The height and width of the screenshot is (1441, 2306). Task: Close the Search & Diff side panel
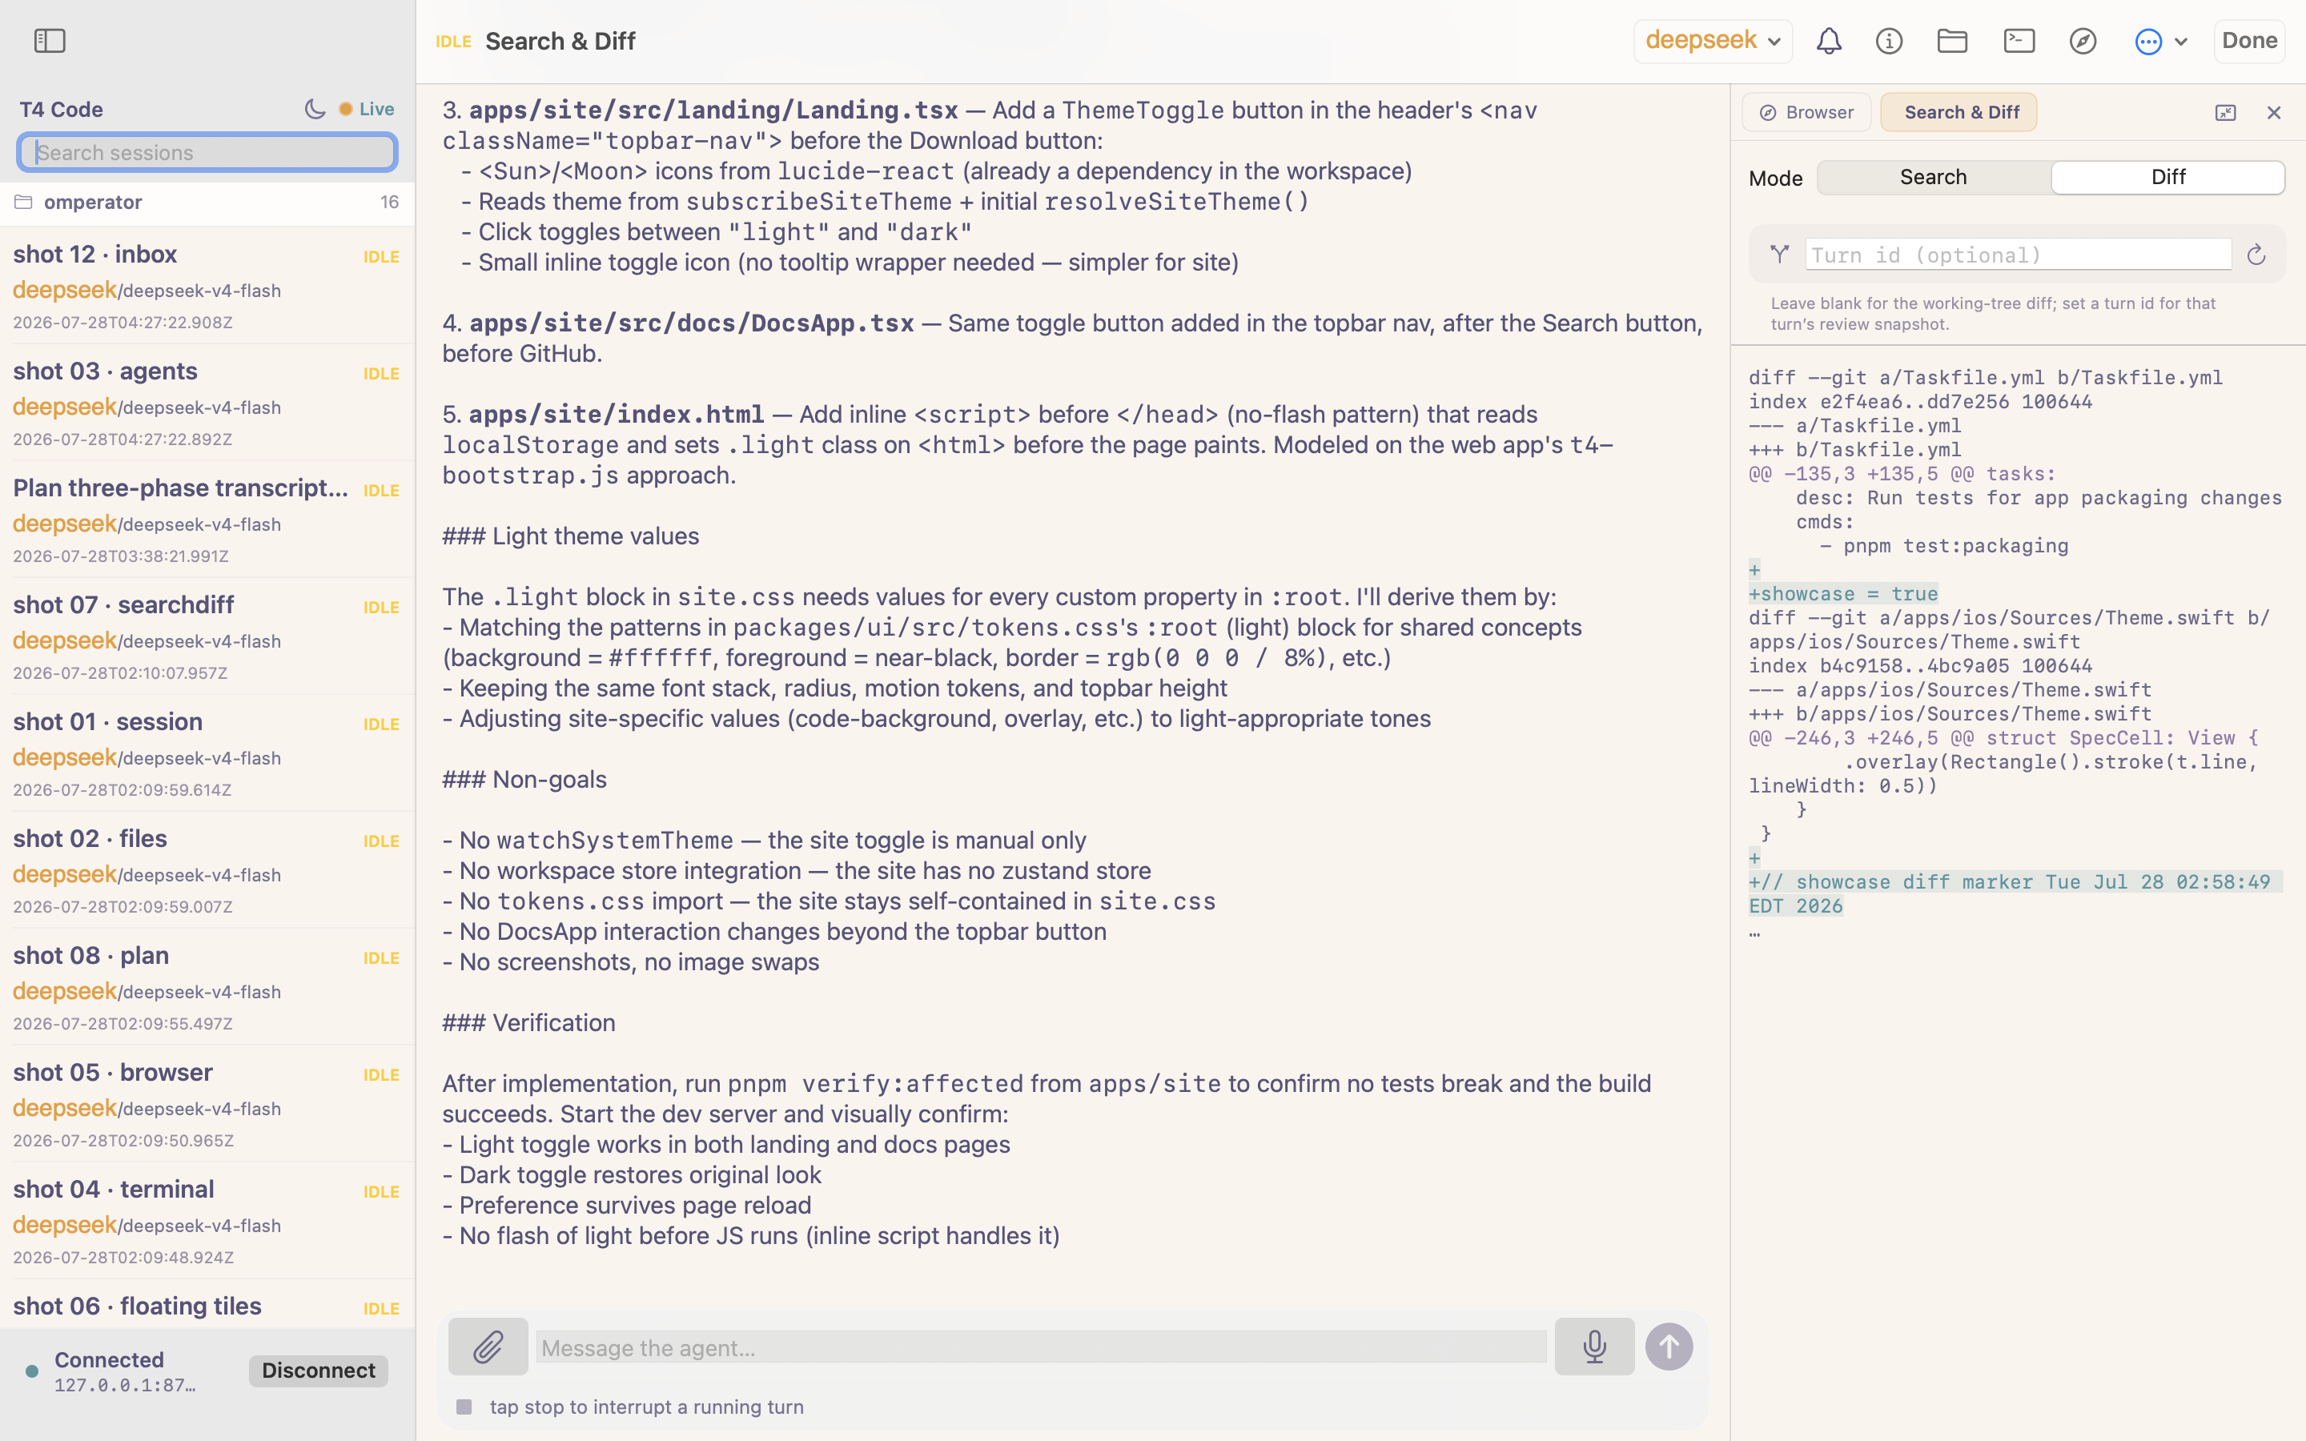pos(2274,114)
